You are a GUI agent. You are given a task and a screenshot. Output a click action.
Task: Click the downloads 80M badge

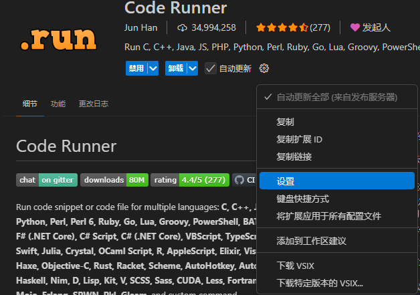[114, 180]
